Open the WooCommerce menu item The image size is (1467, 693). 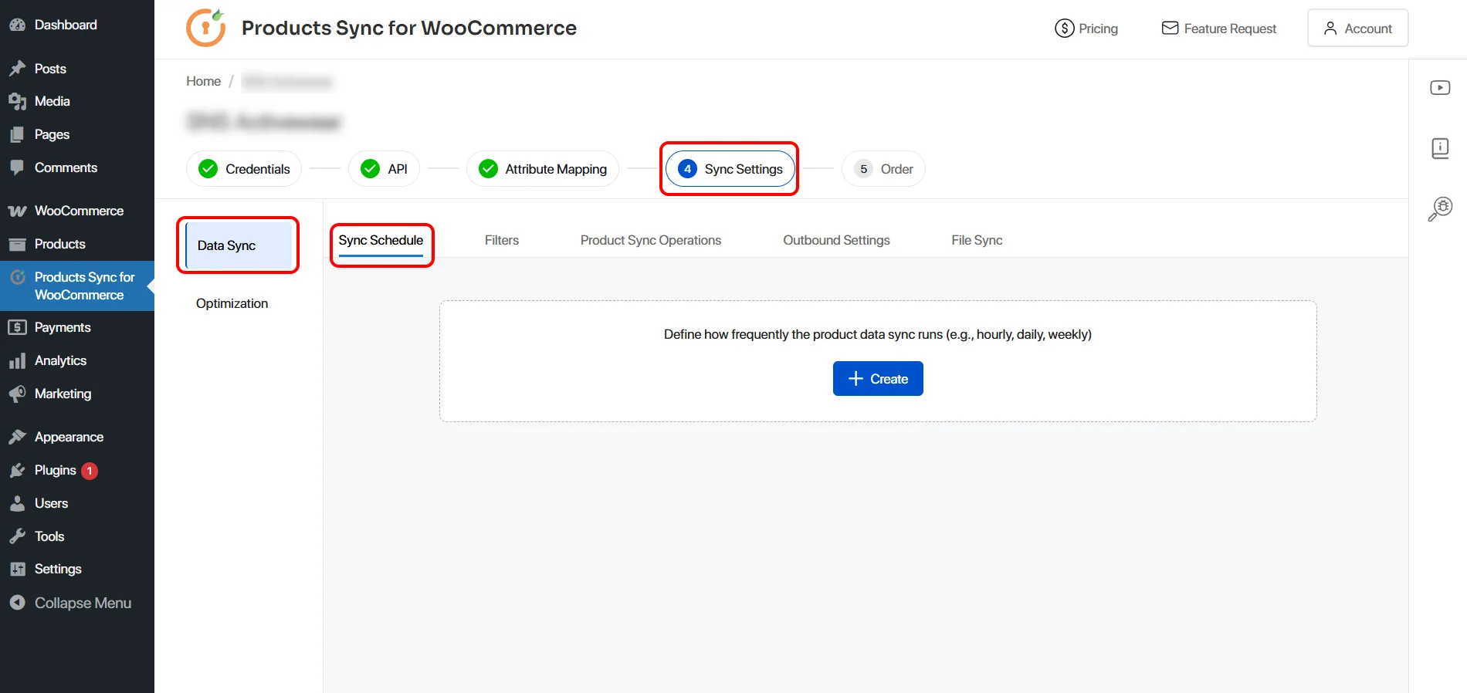[77, 211]
